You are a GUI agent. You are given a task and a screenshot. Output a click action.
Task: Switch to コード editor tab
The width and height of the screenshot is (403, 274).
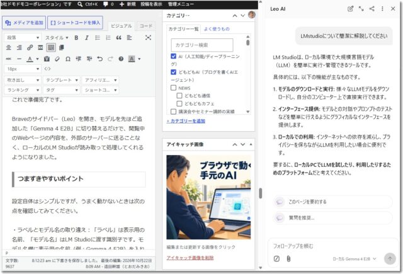[145, 26]
